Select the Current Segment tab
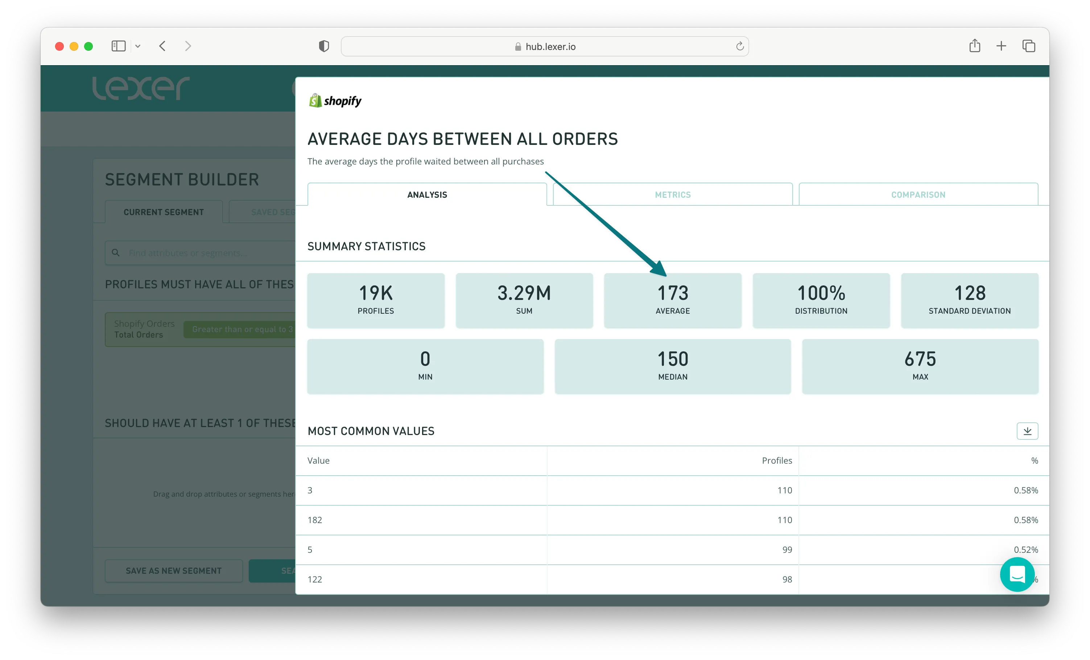Viewport: 1090px width, 660px height. [164, 212]
